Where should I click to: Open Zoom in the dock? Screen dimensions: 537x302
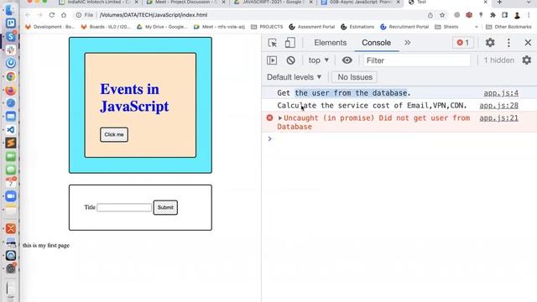[11, 196]
